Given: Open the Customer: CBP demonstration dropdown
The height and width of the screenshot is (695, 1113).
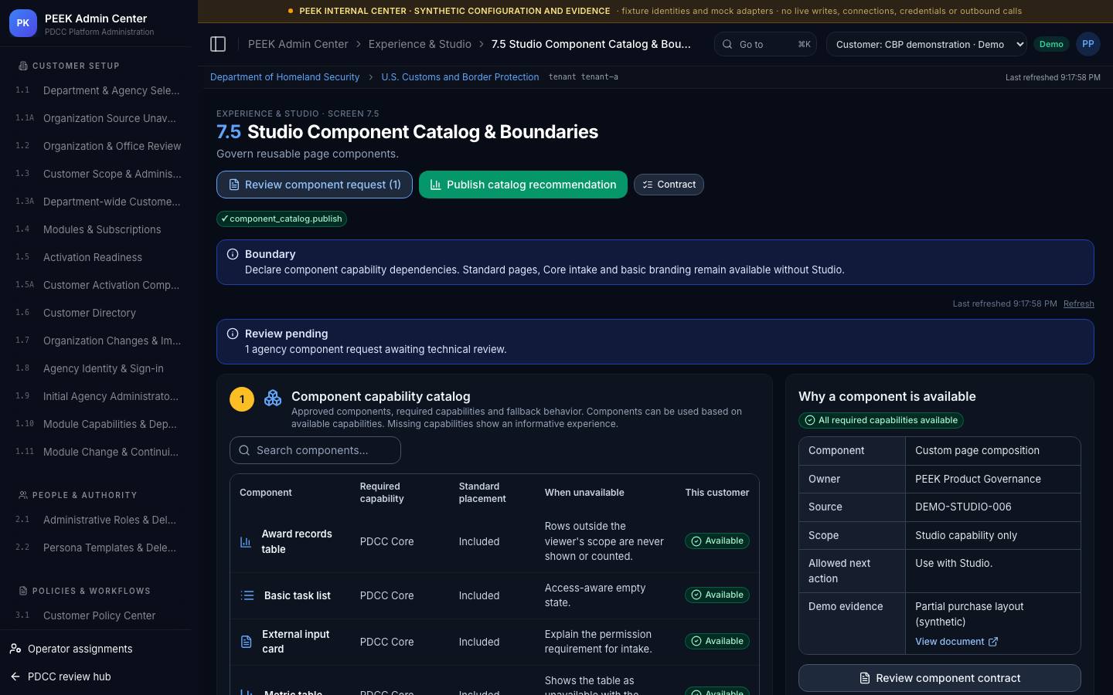Looking at the screenshot, I should pos(927,44).
